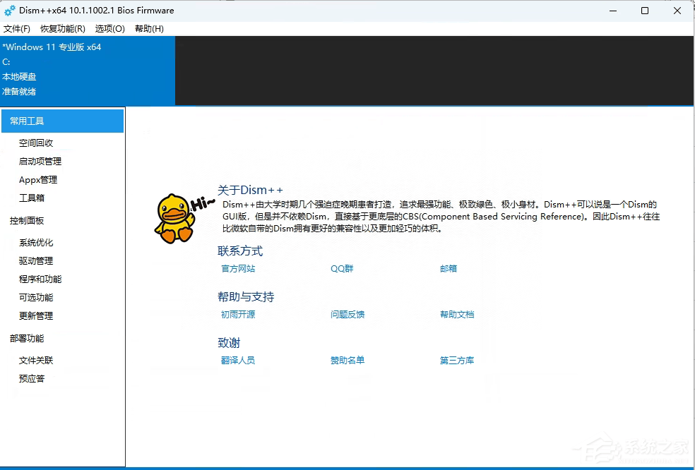The image size is (695, 470).
Task: Open 启动项管理 from the sidebar
Action: point(40,161)
